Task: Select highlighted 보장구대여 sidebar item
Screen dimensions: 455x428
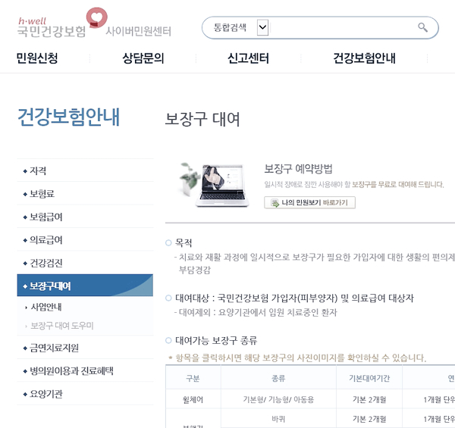Action: tap(85, 286)
